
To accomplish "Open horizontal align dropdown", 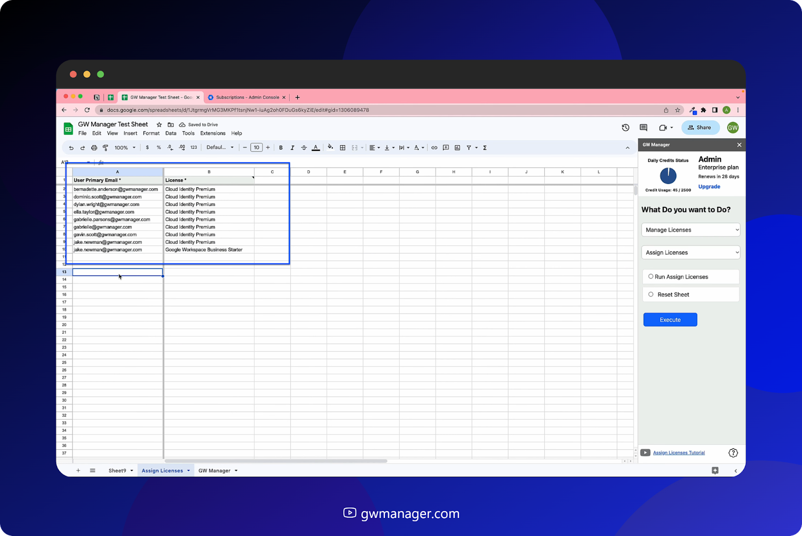I will tap(374, 148).
